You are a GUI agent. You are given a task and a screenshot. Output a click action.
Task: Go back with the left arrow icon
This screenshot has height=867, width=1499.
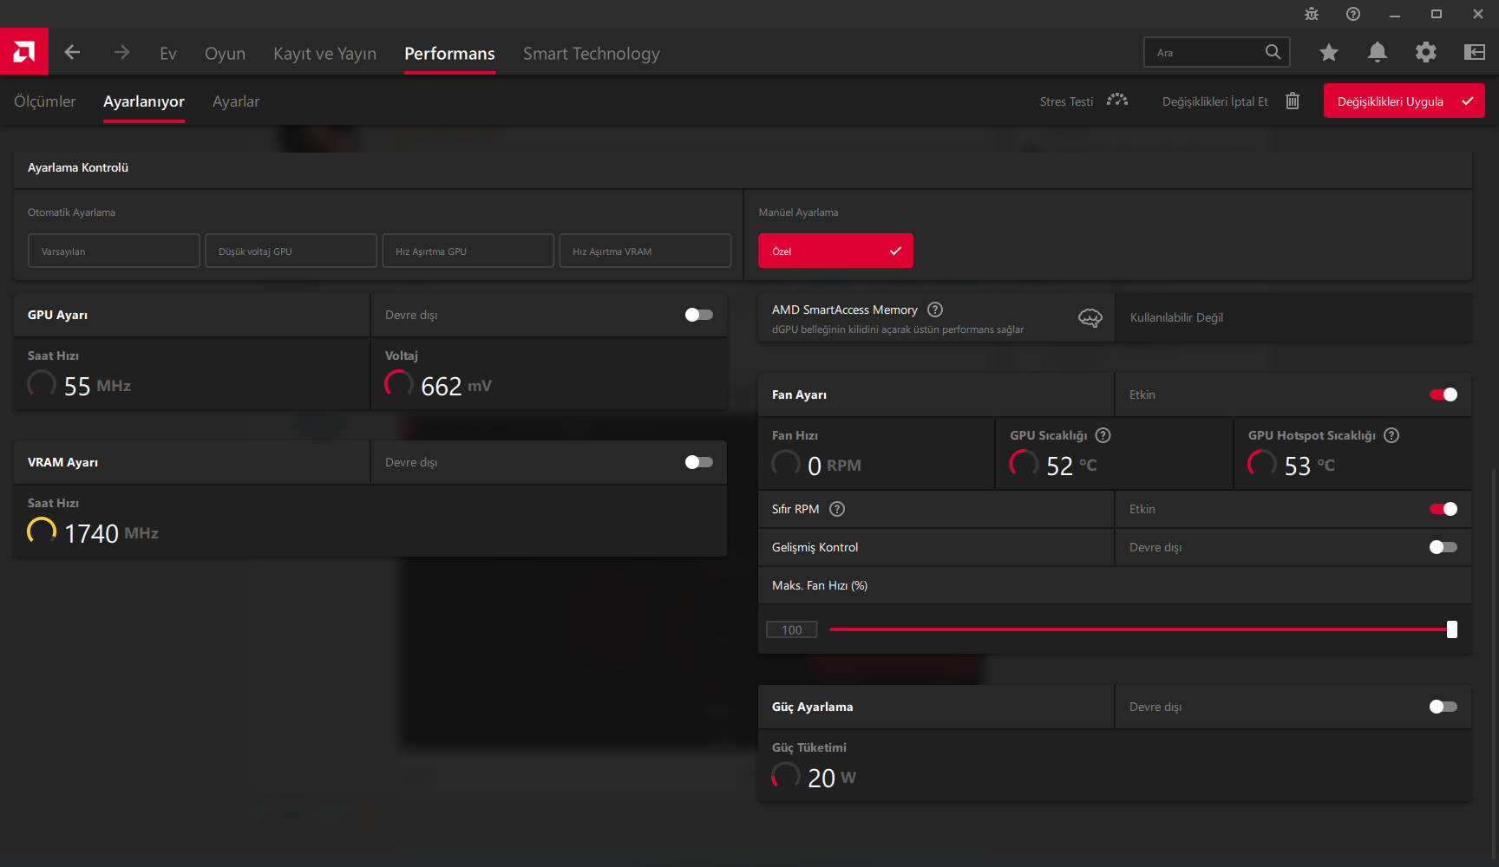click(72, 52)
